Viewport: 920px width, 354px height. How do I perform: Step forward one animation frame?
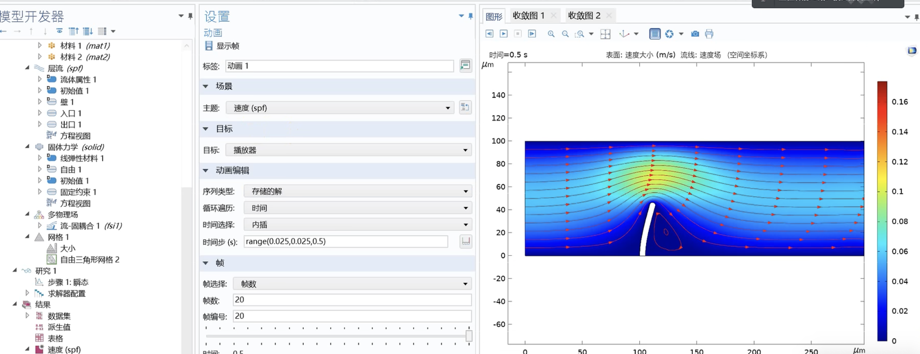click(532, 34)
